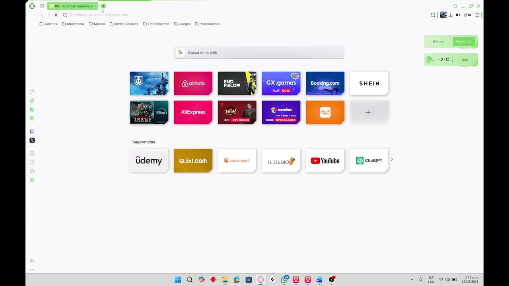The width and height of the screenshot is (509, 286).
Task: Open the Opera GX main menu logo
Action: (x=32, y=6)
